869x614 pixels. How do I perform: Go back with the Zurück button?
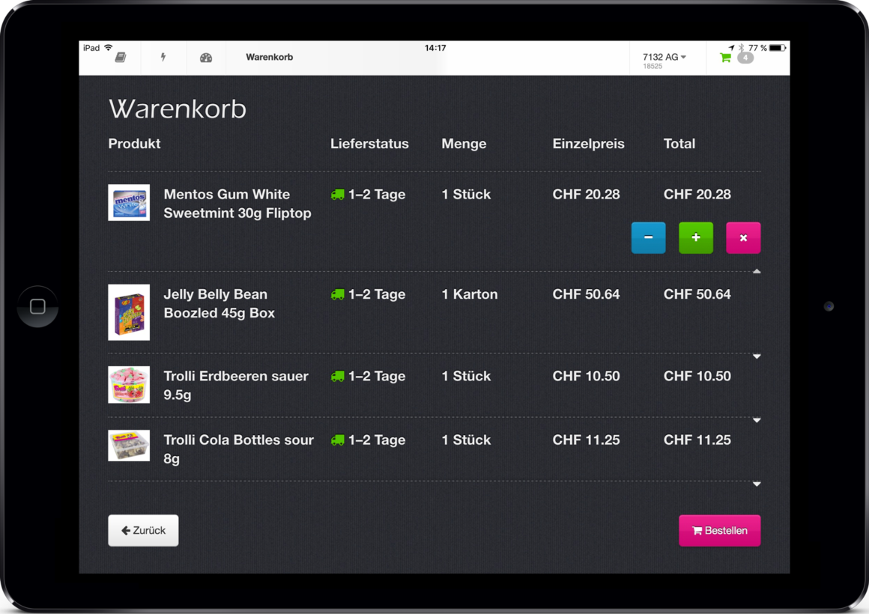(x=143, y=530)
